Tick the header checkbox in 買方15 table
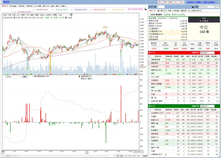Image resolution: width=221 pixels, height=158 pixels. click(x=150, y=56)
